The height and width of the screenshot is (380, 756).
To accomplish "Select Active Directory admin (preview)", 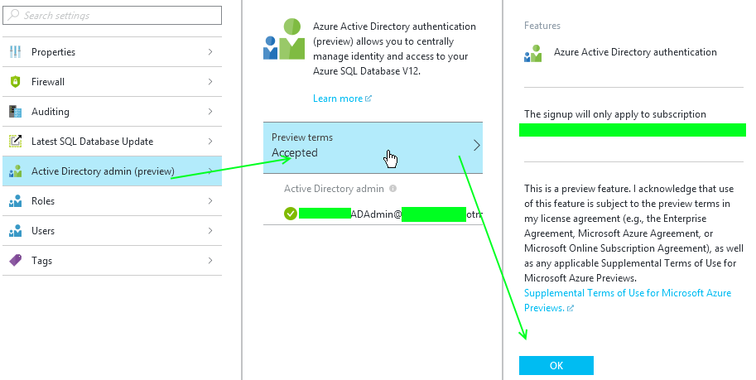I will click(x=112, y=171).
